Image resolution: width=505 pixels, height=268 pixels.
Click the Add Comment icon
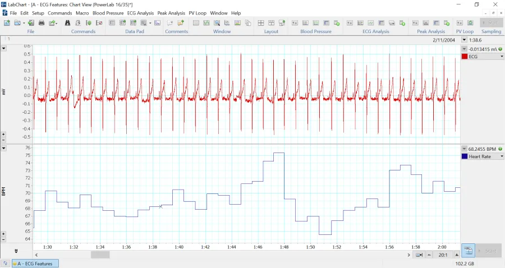(x=181, y=23)
